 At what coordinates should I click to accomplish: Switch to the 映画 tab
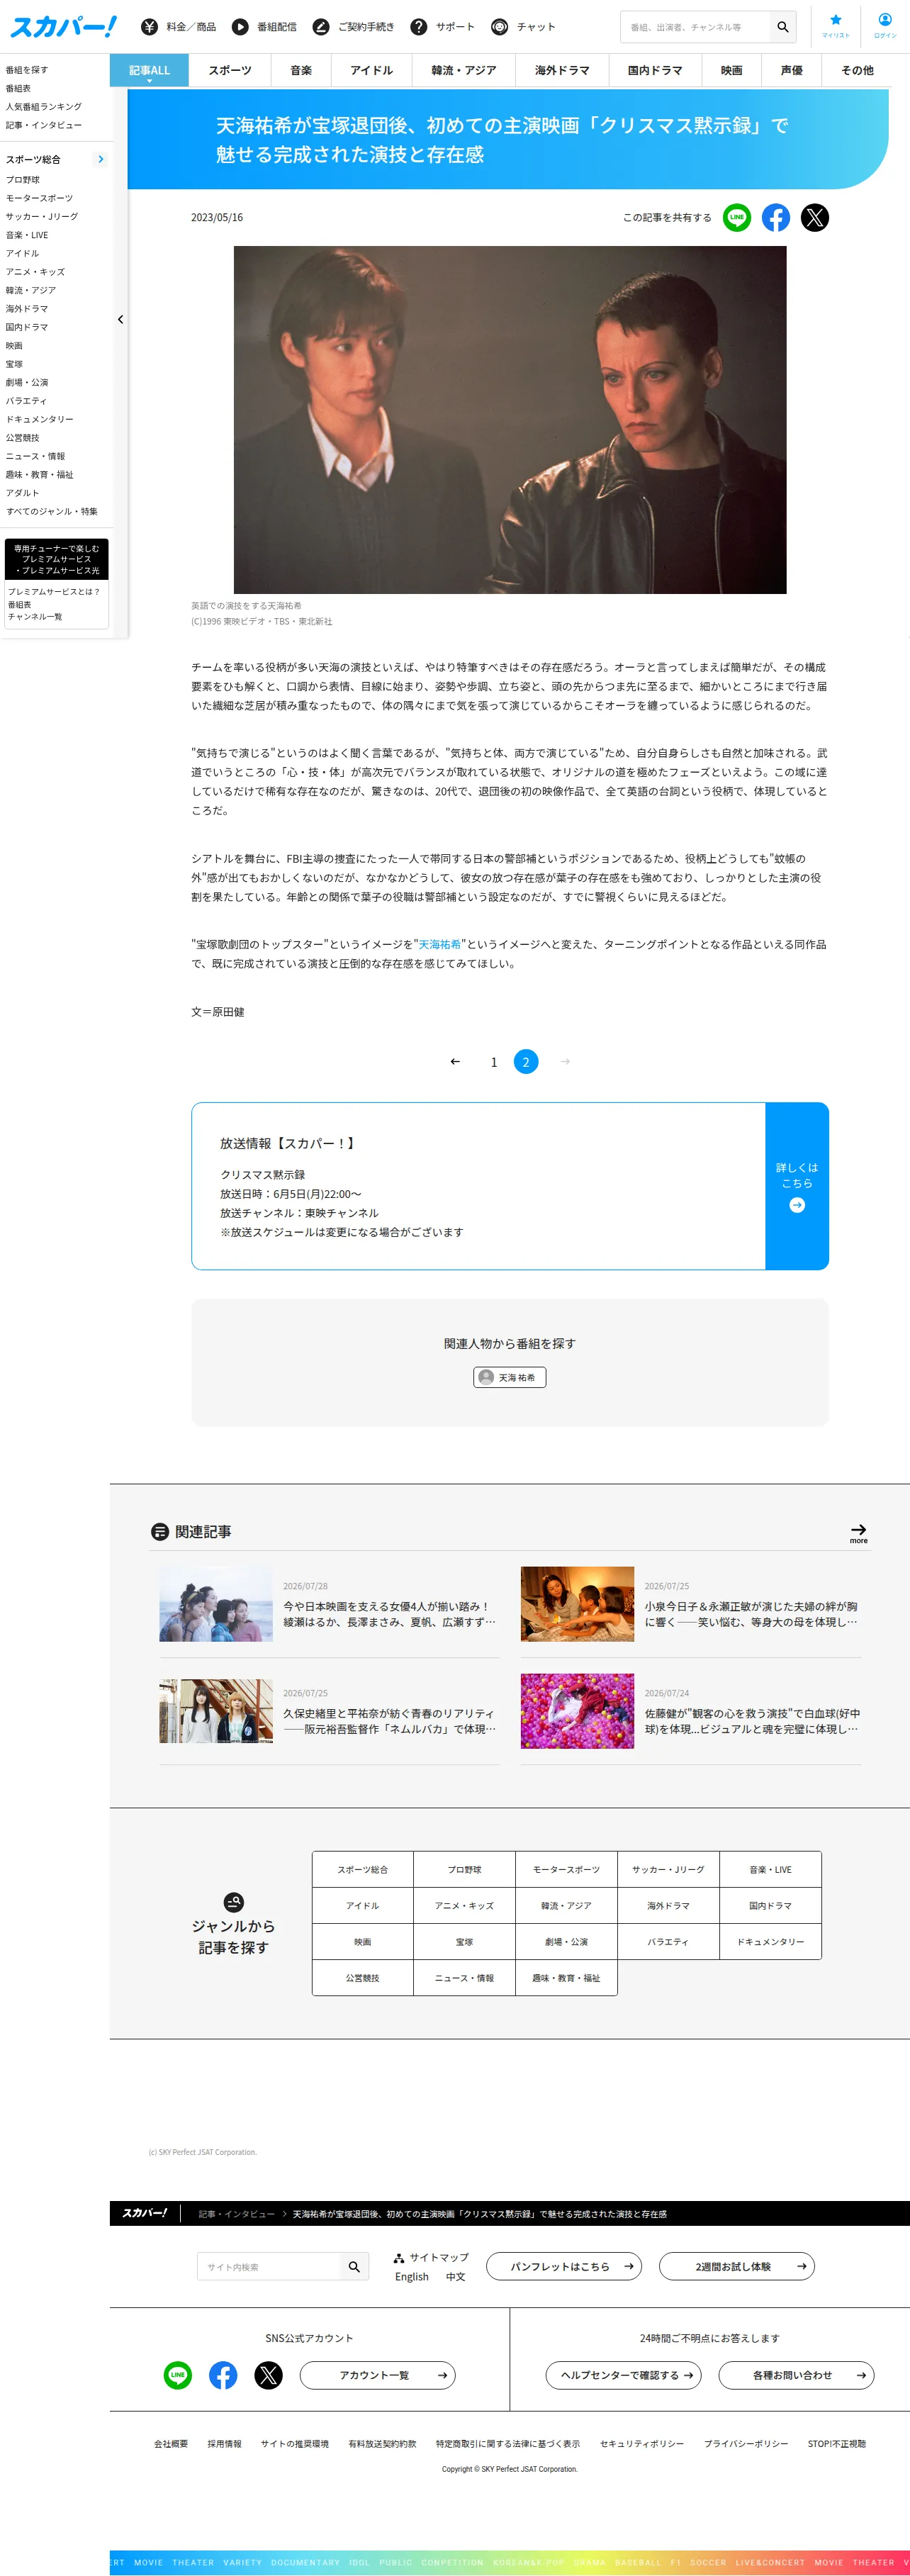tap(732, 70)
